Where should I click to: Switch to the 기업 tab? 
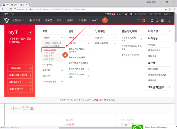(x=13, y=14)
